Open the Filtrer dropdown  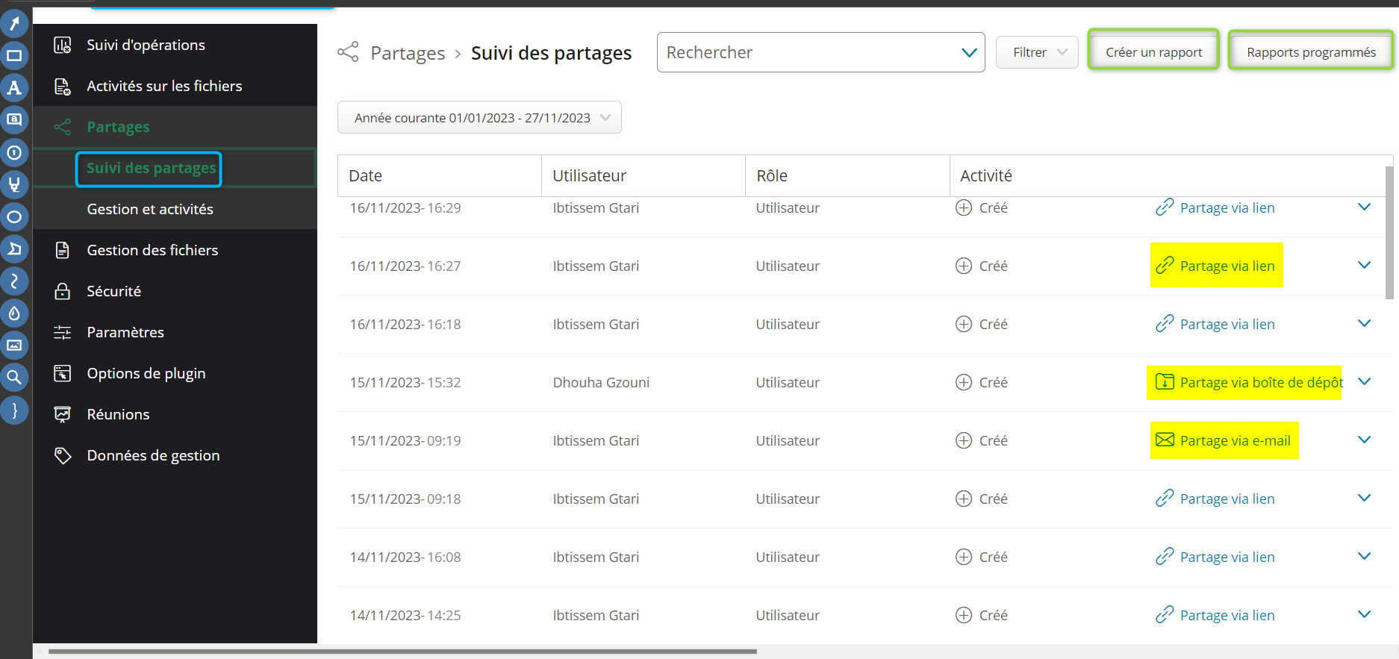tap(1037, 52)
